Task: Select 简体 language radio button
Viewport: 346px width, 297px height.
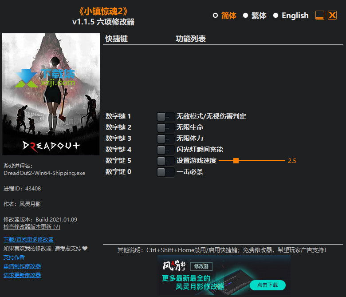Action: (215, 16)
